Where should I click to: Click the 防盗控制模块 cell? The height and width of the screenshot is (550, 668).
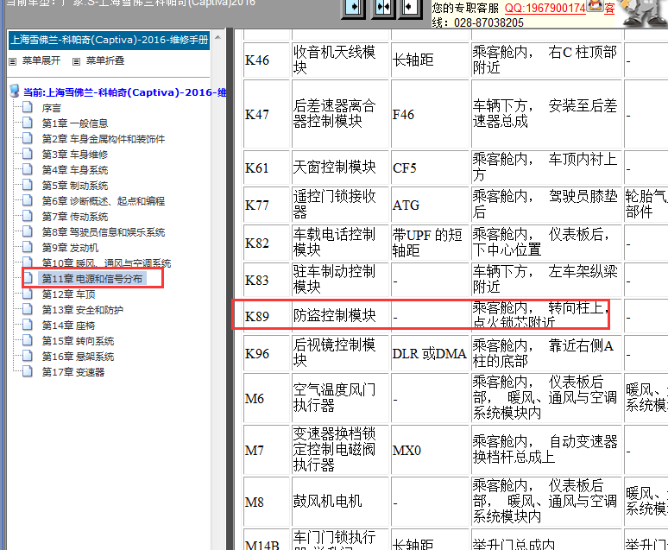[x=341, y=316]
